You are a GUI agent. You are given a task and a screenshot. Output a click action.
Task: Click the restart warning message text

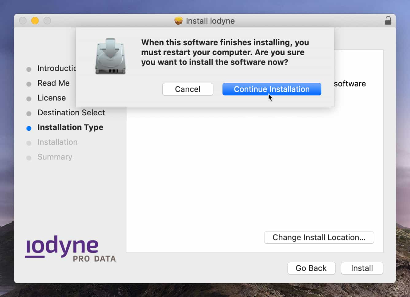tap(225, 52)
